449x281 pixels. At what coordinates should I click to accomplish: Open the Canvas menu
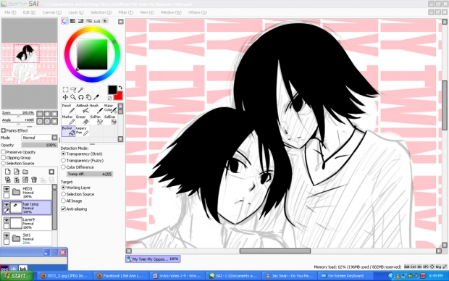[52, 12]
